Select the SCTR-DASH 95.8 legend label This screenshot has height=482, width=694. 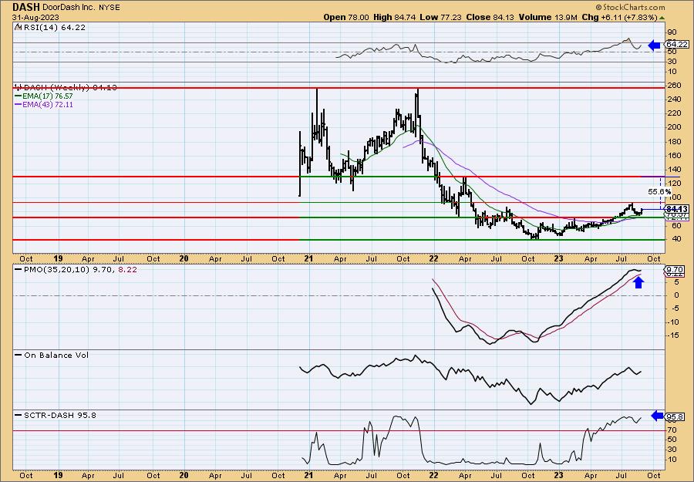pyautogui.click(x=59, y=415)
